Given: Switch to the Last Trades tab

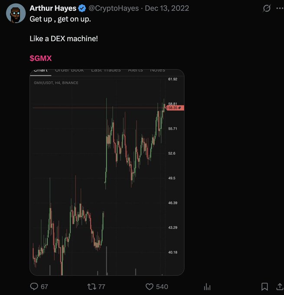Looking at the screenshot, I should point(106,70).
